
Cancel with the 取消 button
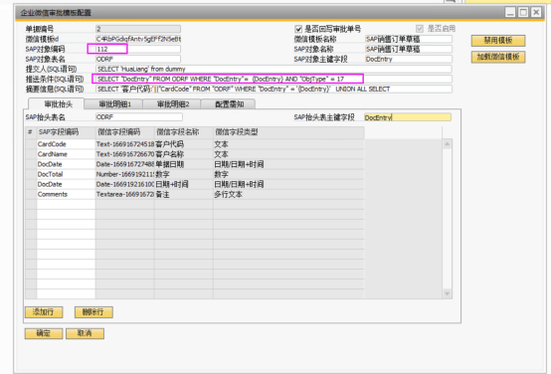point(85,333)
